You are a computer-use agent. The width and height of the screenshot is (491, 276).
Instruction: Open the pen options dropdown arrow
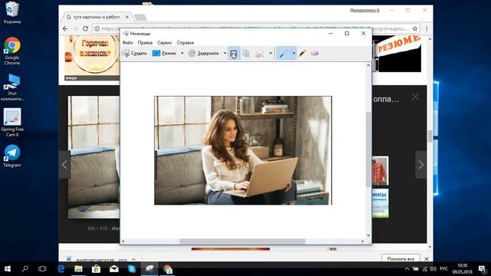(294, 54)
